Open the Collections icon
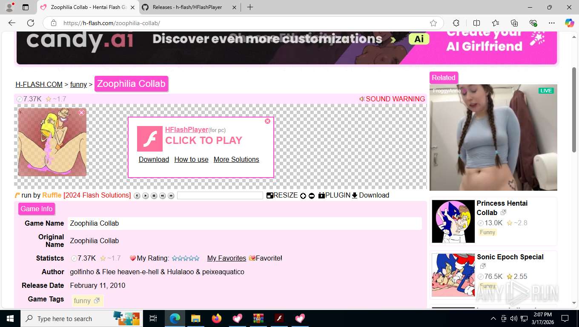The height and width of the screenshot is (327, 579). [x=514, y=23]
